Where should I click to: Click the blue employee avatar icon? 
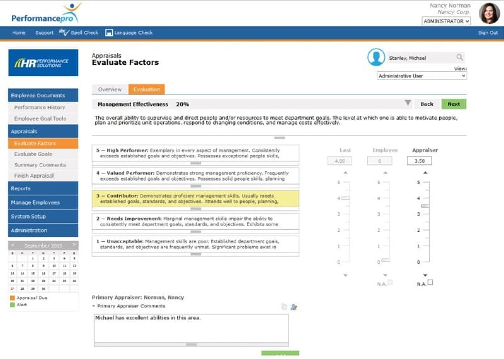(x=376, y=57)
